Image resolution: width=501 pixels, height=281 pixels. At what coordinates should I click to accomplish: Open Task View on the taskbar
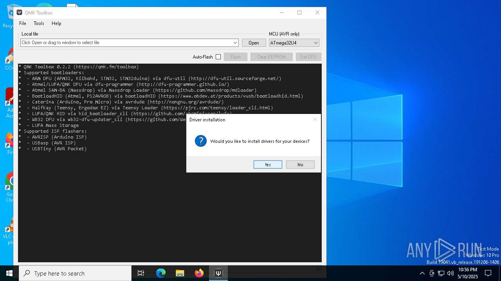pyautogui.click(x=141, y=273)
